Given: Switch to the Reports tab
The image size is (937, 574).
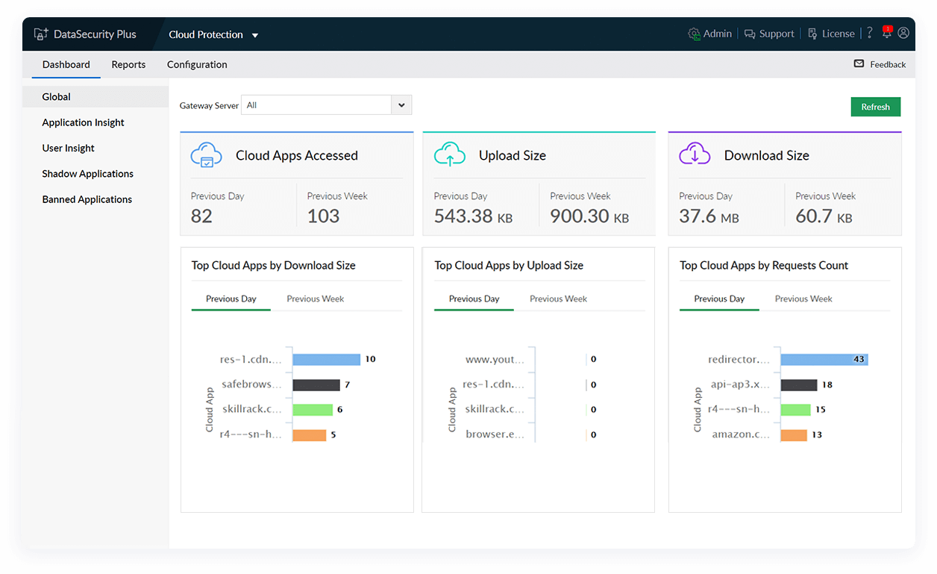Looking at the screenshot, I should 128,65.
